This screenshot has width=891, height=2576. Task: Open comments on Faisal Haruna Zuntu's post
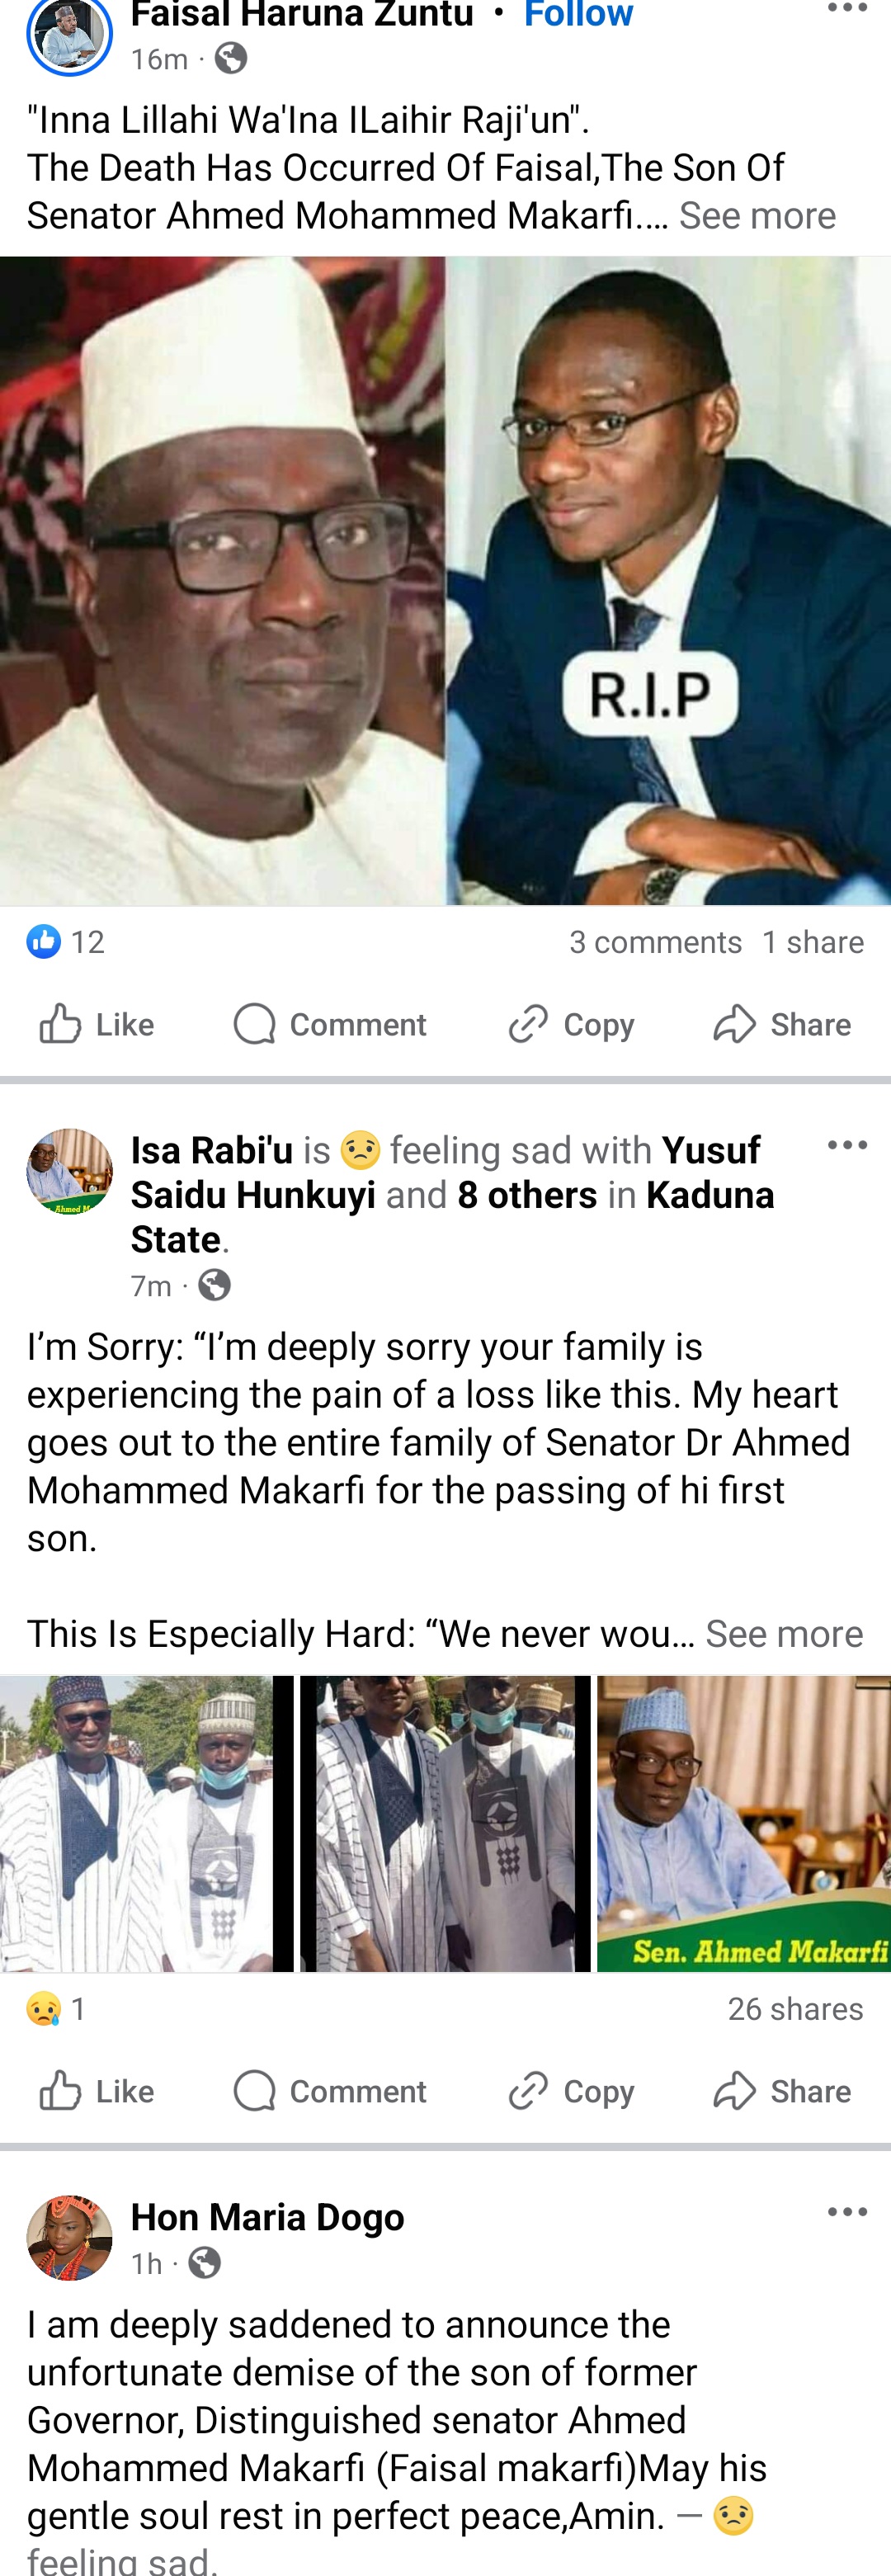tap(330, 1024)
